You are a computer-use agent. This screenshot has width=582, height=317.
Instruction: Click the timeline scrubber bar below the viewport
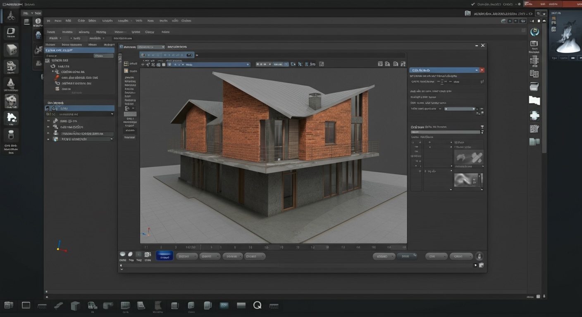[x=273, y=247]
